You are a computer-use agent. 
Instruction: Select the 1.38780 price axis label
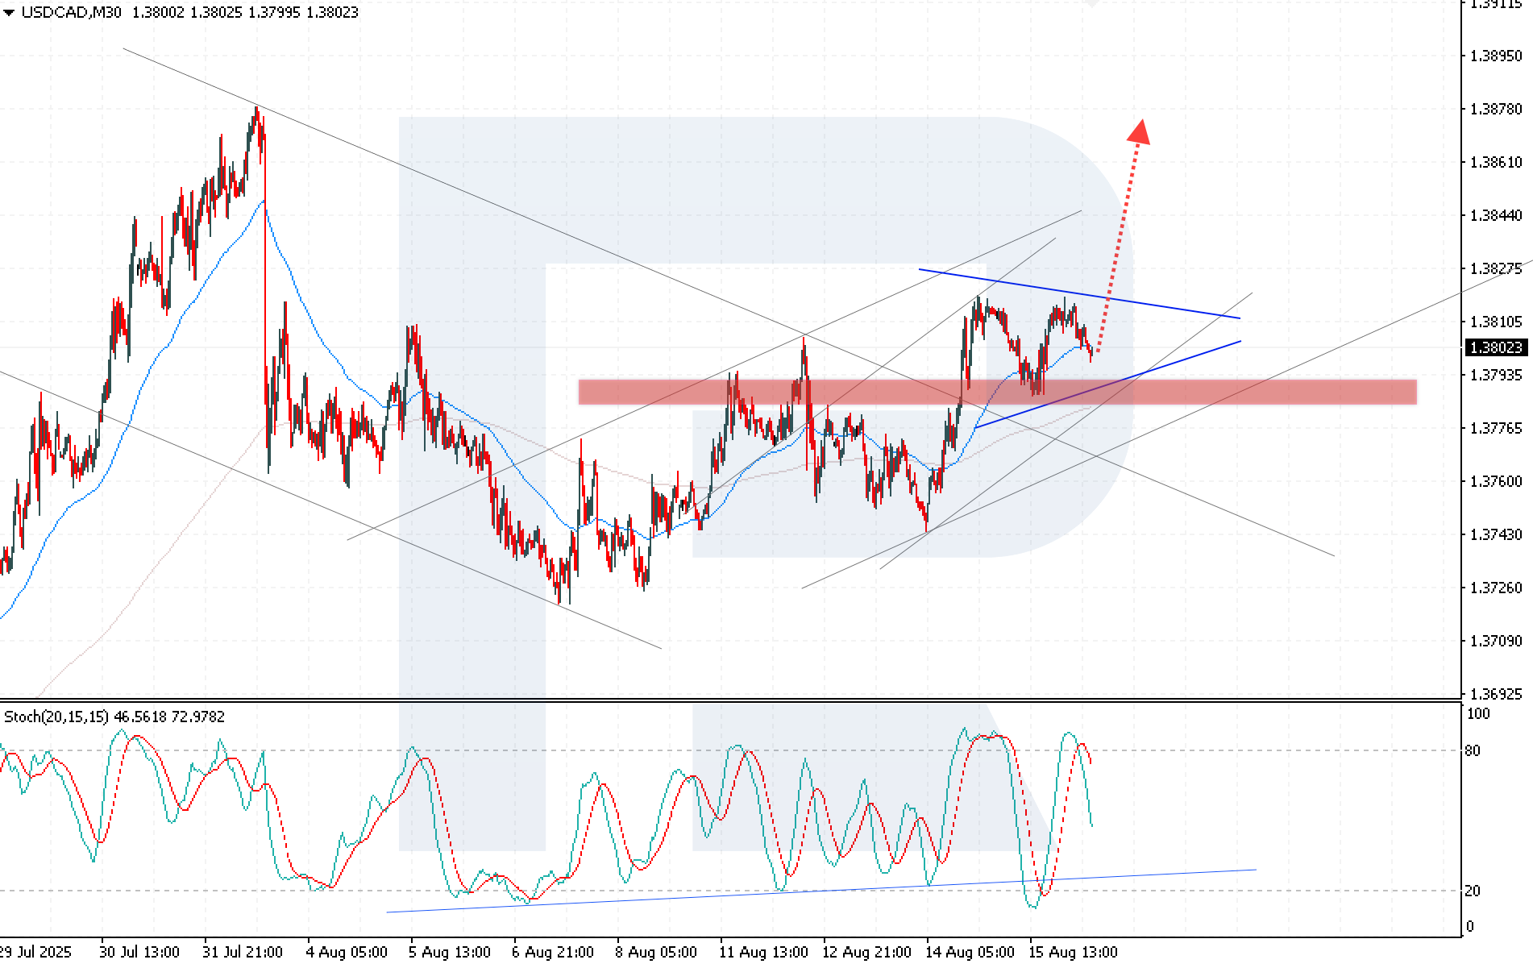pos(1496,109)
